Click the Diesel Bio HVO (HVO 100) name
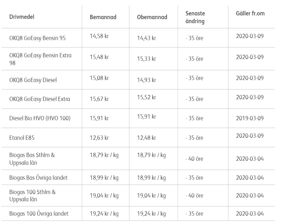The image size is (288, 222). (40, 118)
